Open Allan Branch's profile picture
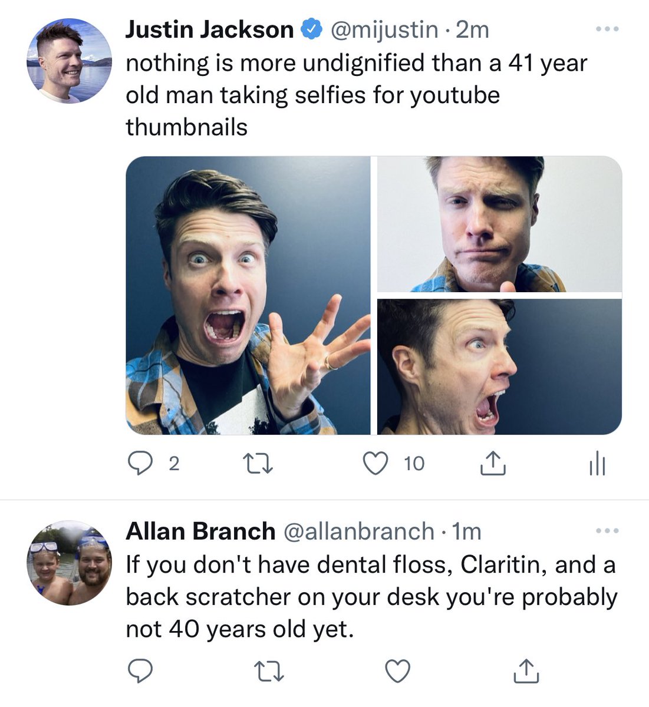Screen dimensions: 649x707 pos(69,563)
